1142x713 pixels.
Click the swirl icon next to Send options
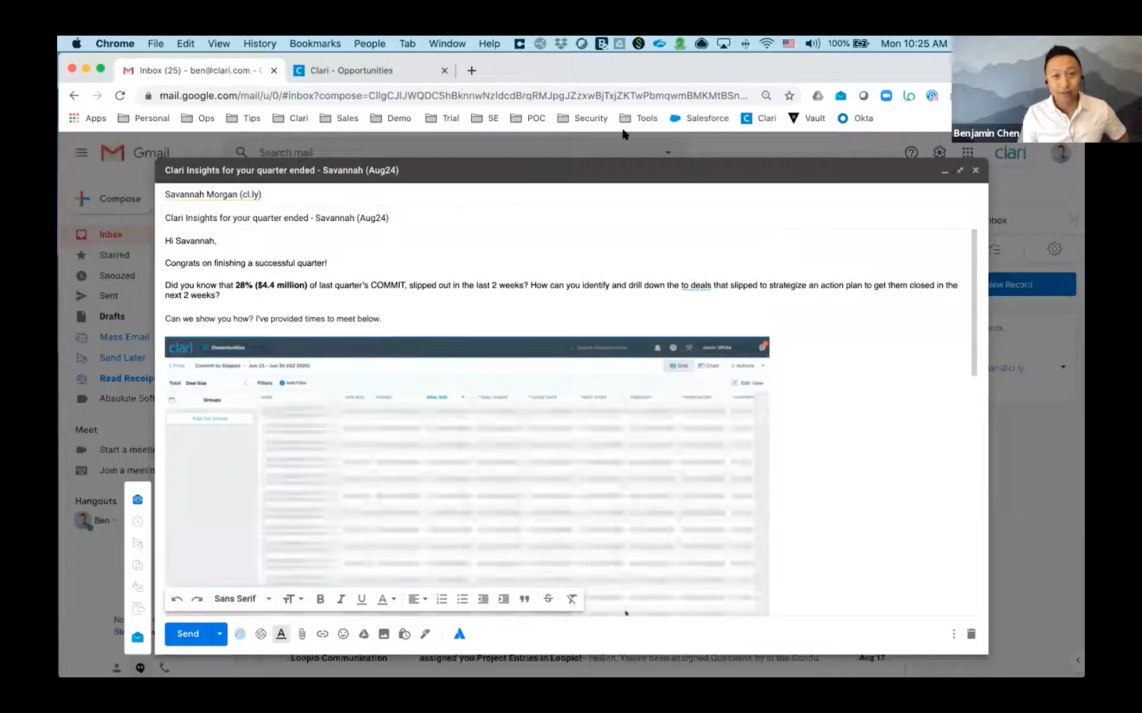coord(261,634)
